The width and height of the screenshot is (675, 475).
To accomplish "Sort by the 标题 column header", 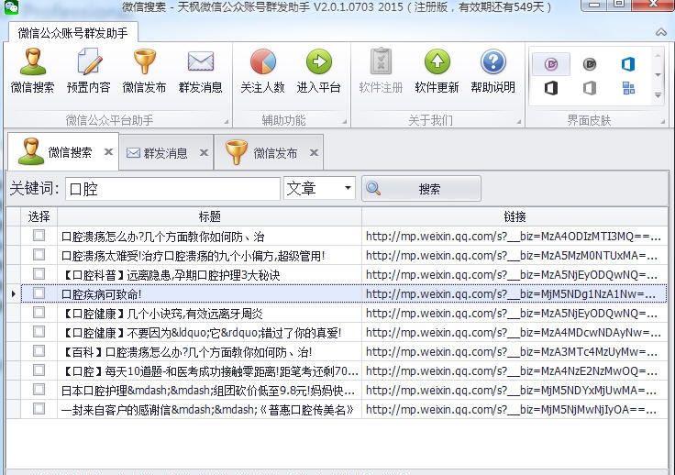I will 210,216.
